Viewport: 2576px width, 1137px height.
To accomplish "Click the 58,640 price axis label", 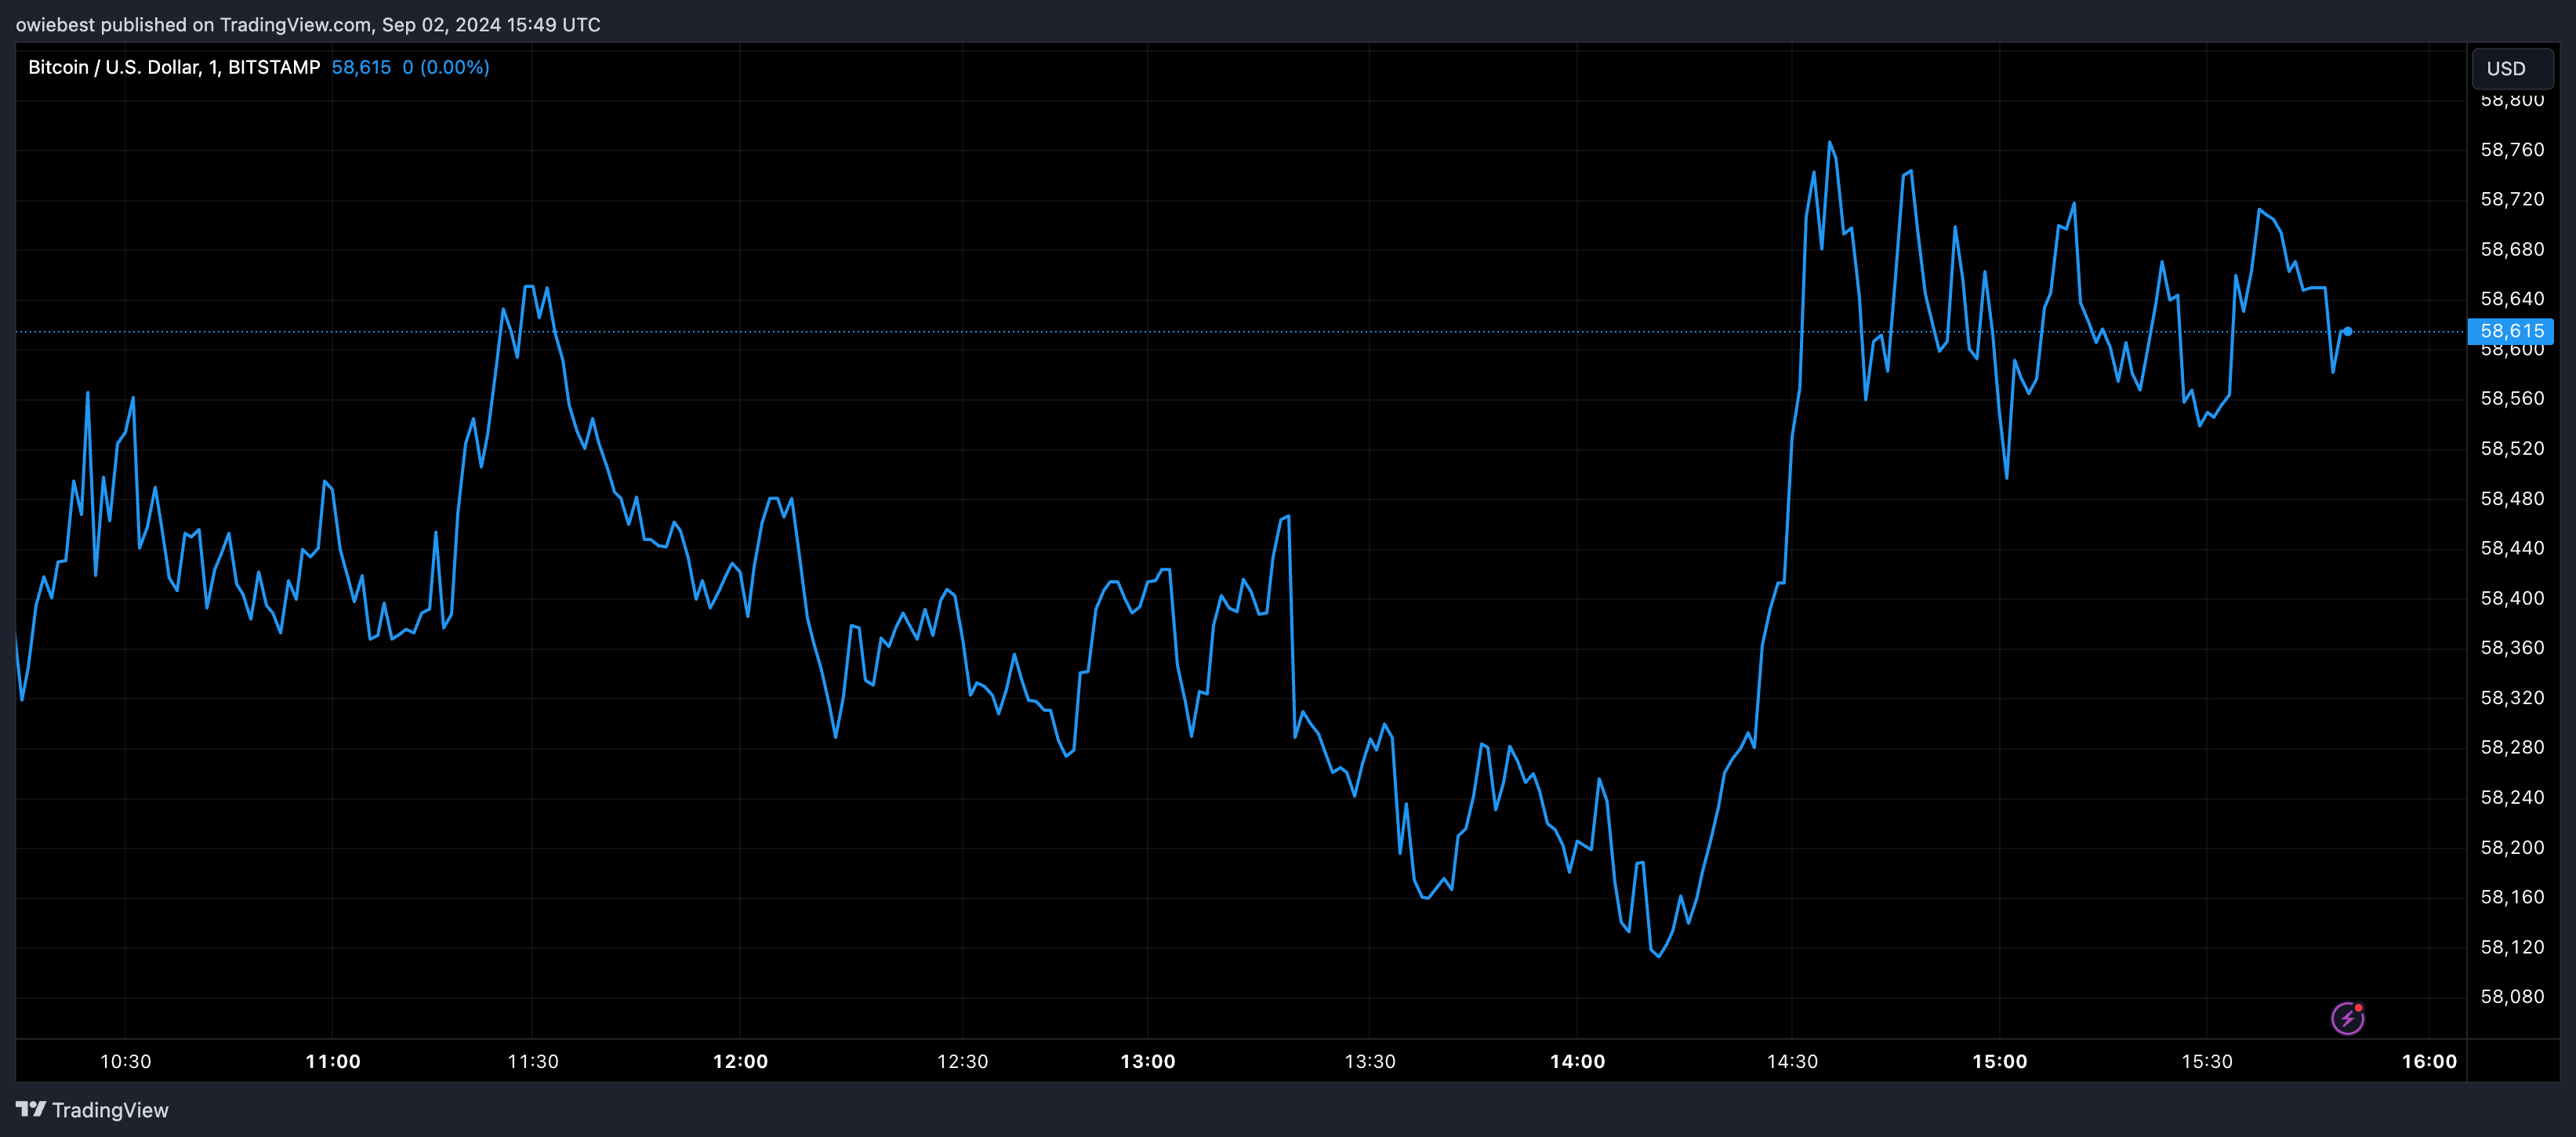I will 2512,299.
